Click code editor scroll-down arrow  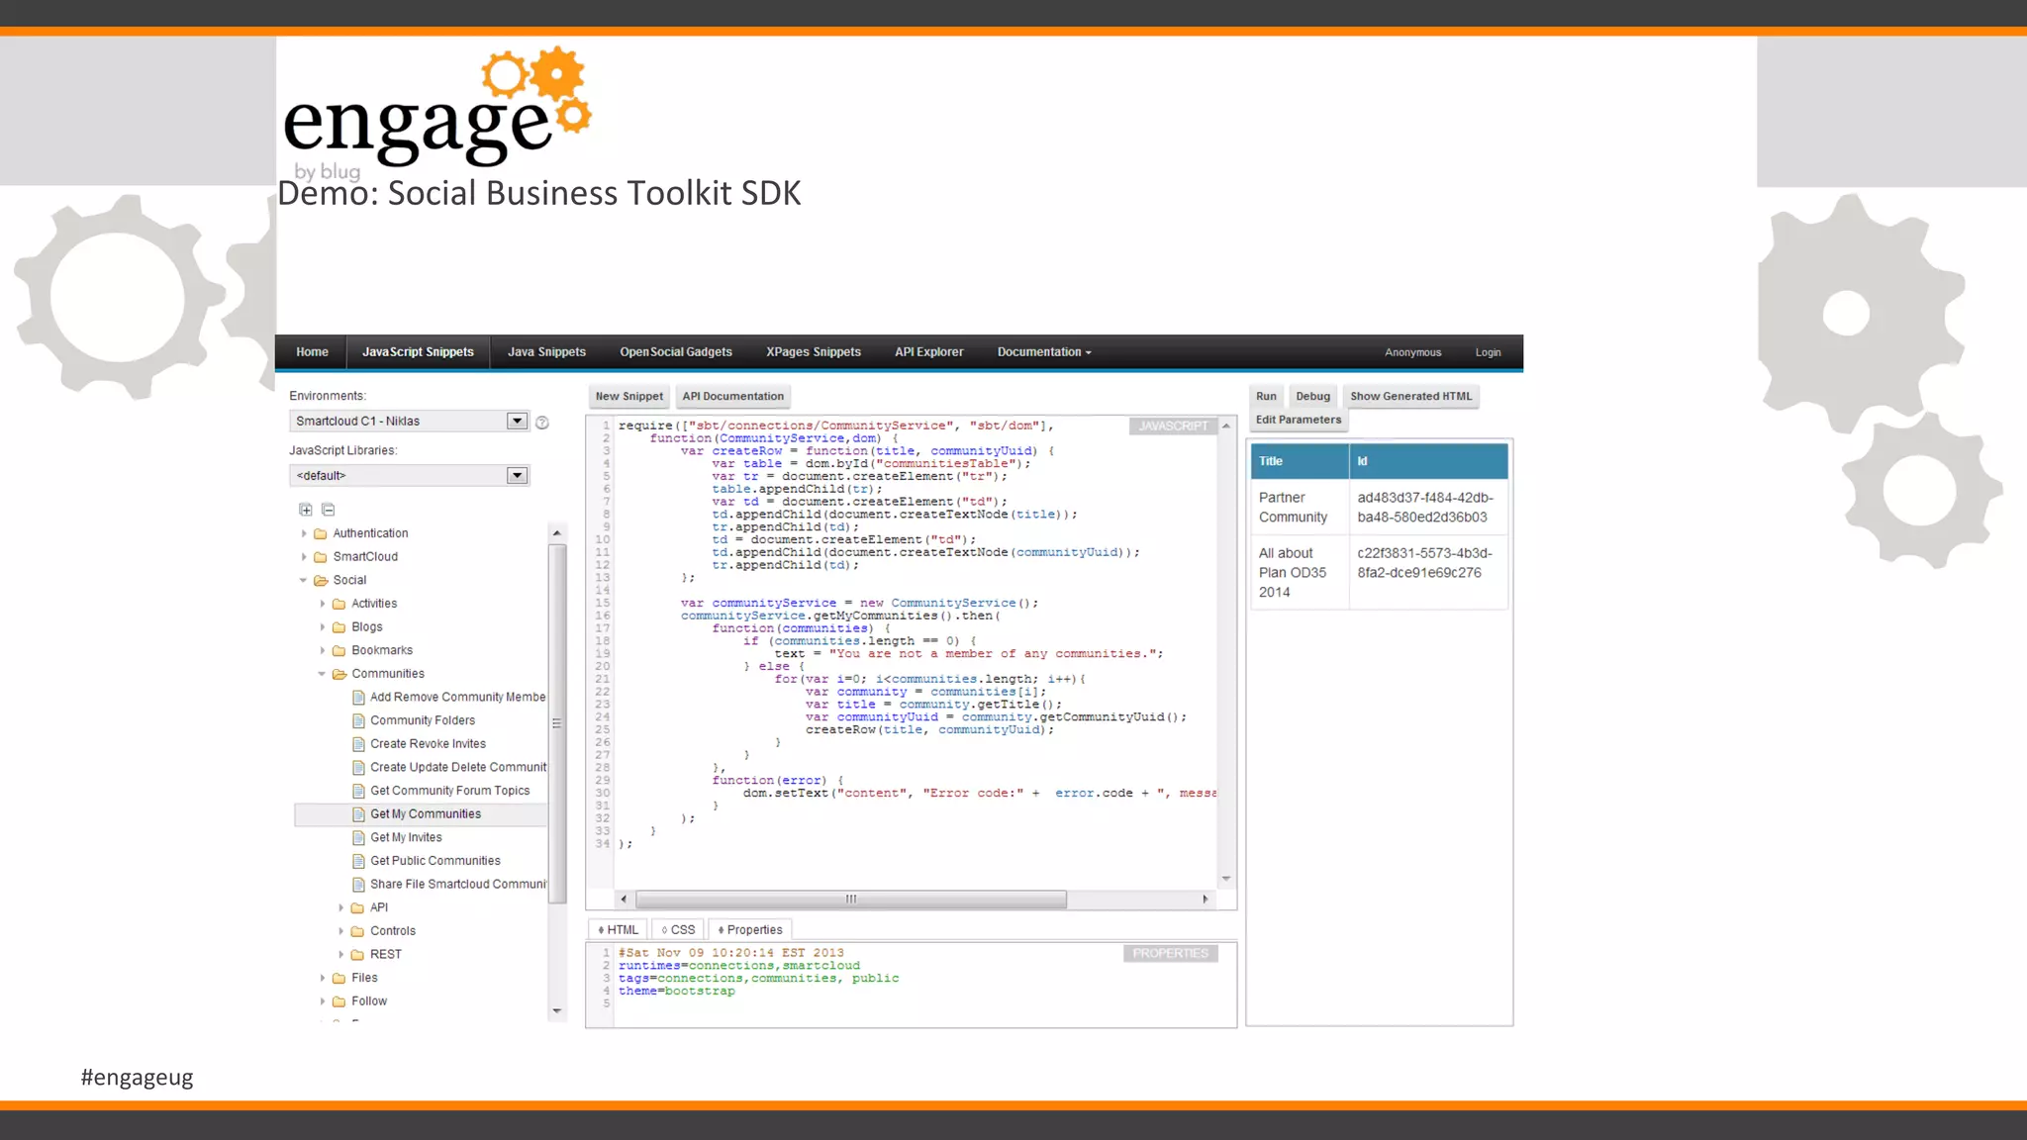[1226, 879]
